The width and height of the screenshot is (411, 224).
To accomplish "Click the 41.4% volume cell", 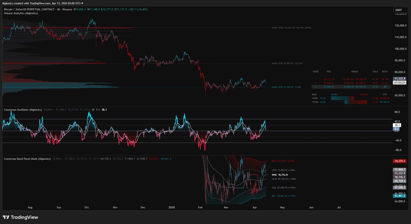I will pyautogui.click(x=375, y=79).
